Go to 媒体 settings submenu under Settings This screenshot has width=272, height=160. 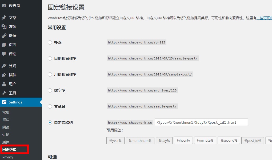click(x=6, y=142)
